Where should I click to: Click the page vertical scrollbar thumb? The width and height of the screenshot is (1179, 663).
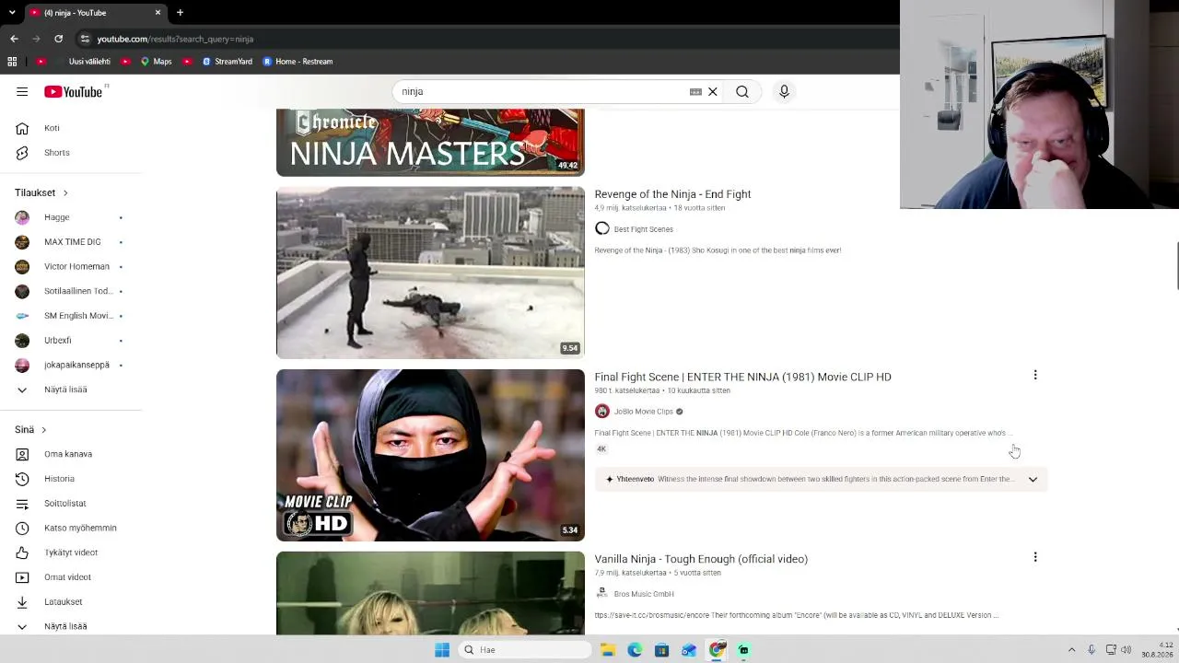pyautogui.click(x=1176, y=265)
